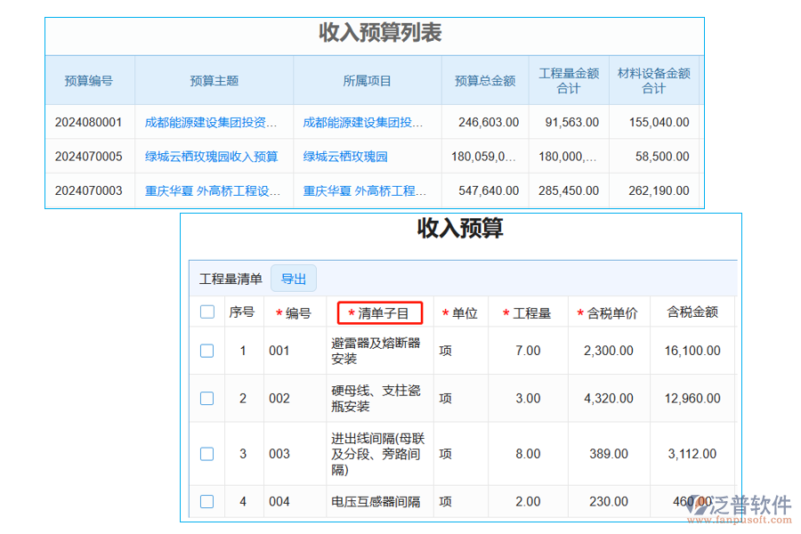Image resolution: width=801 pixels, height=534 pixels.
Task: Check the checkbox for 进出线间隔 row
Action: pos(206,453)
